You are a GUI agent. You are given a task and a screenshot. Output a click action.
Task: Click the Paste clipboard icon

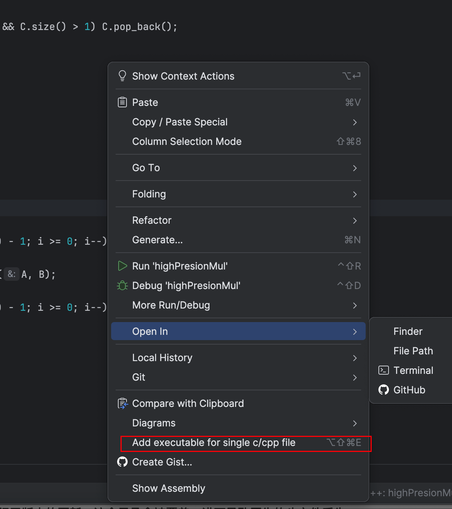pos(122,102)
